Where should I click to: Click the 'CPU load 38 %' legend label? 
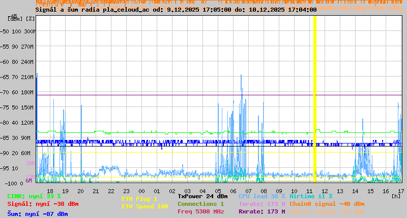click(262, 196)
